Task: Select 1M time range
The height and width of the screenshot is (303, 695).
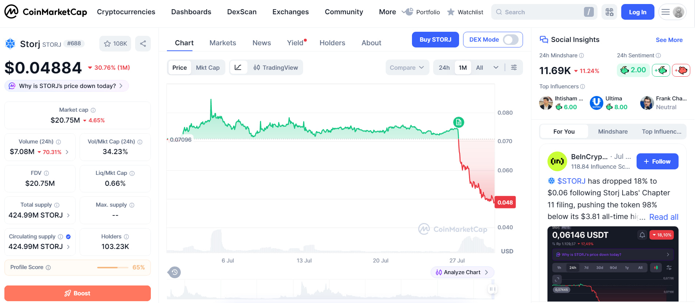Action: click(x=463, y=68)
